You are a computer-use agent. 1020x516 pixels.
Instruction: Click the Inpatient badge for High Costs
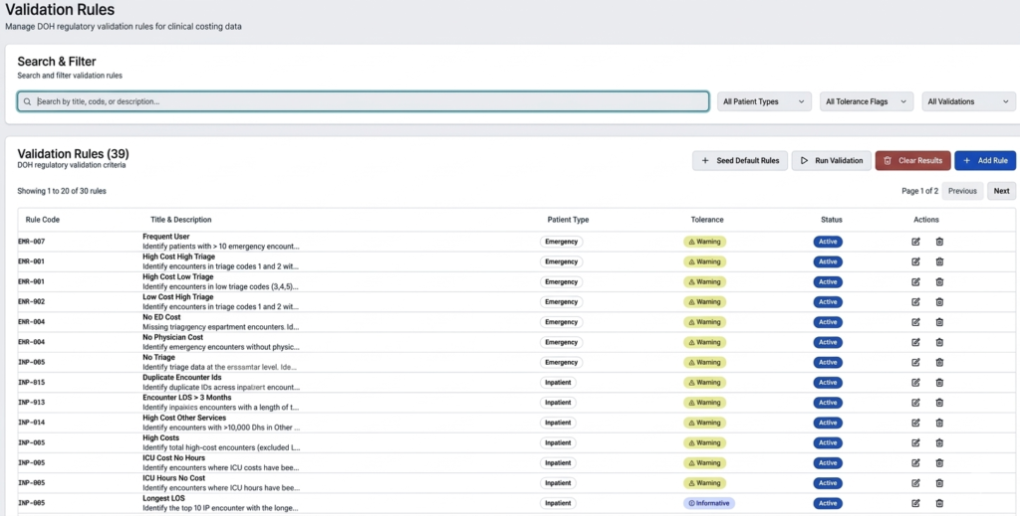tap(558, 442)
